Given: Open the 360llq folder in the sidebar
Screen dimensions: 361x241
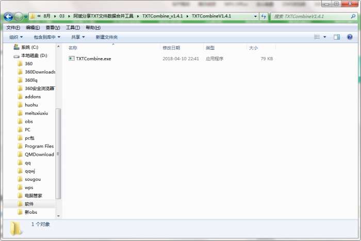Looking at the screenshot, I should pyautogui.click(x=31, y=80).
